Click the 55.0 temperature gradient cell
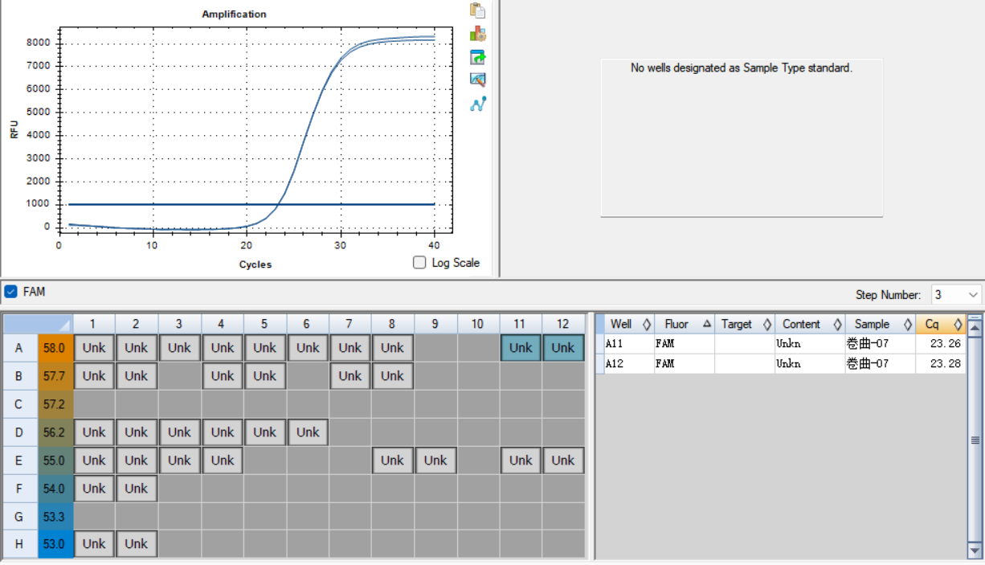Image resolution: width=985 pixels, height=565 pixels. click(x=55, y=461)
